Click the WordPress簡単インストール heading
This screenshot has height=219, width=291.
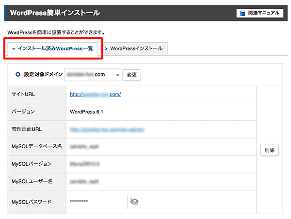point(55,13)
